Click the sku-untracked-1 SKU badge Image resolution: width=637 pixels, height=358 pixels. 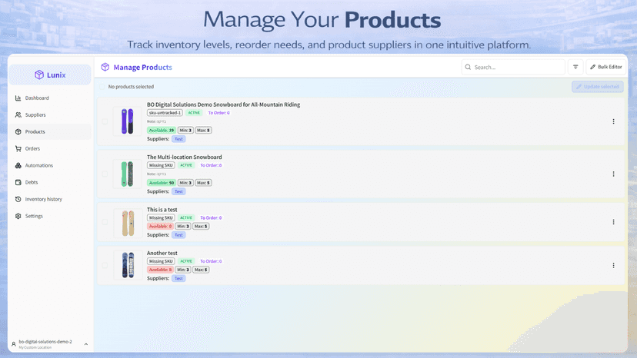[x=165, y=113]
